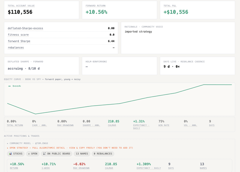Click the CAGR · ANN. label

tap(39, 125)
